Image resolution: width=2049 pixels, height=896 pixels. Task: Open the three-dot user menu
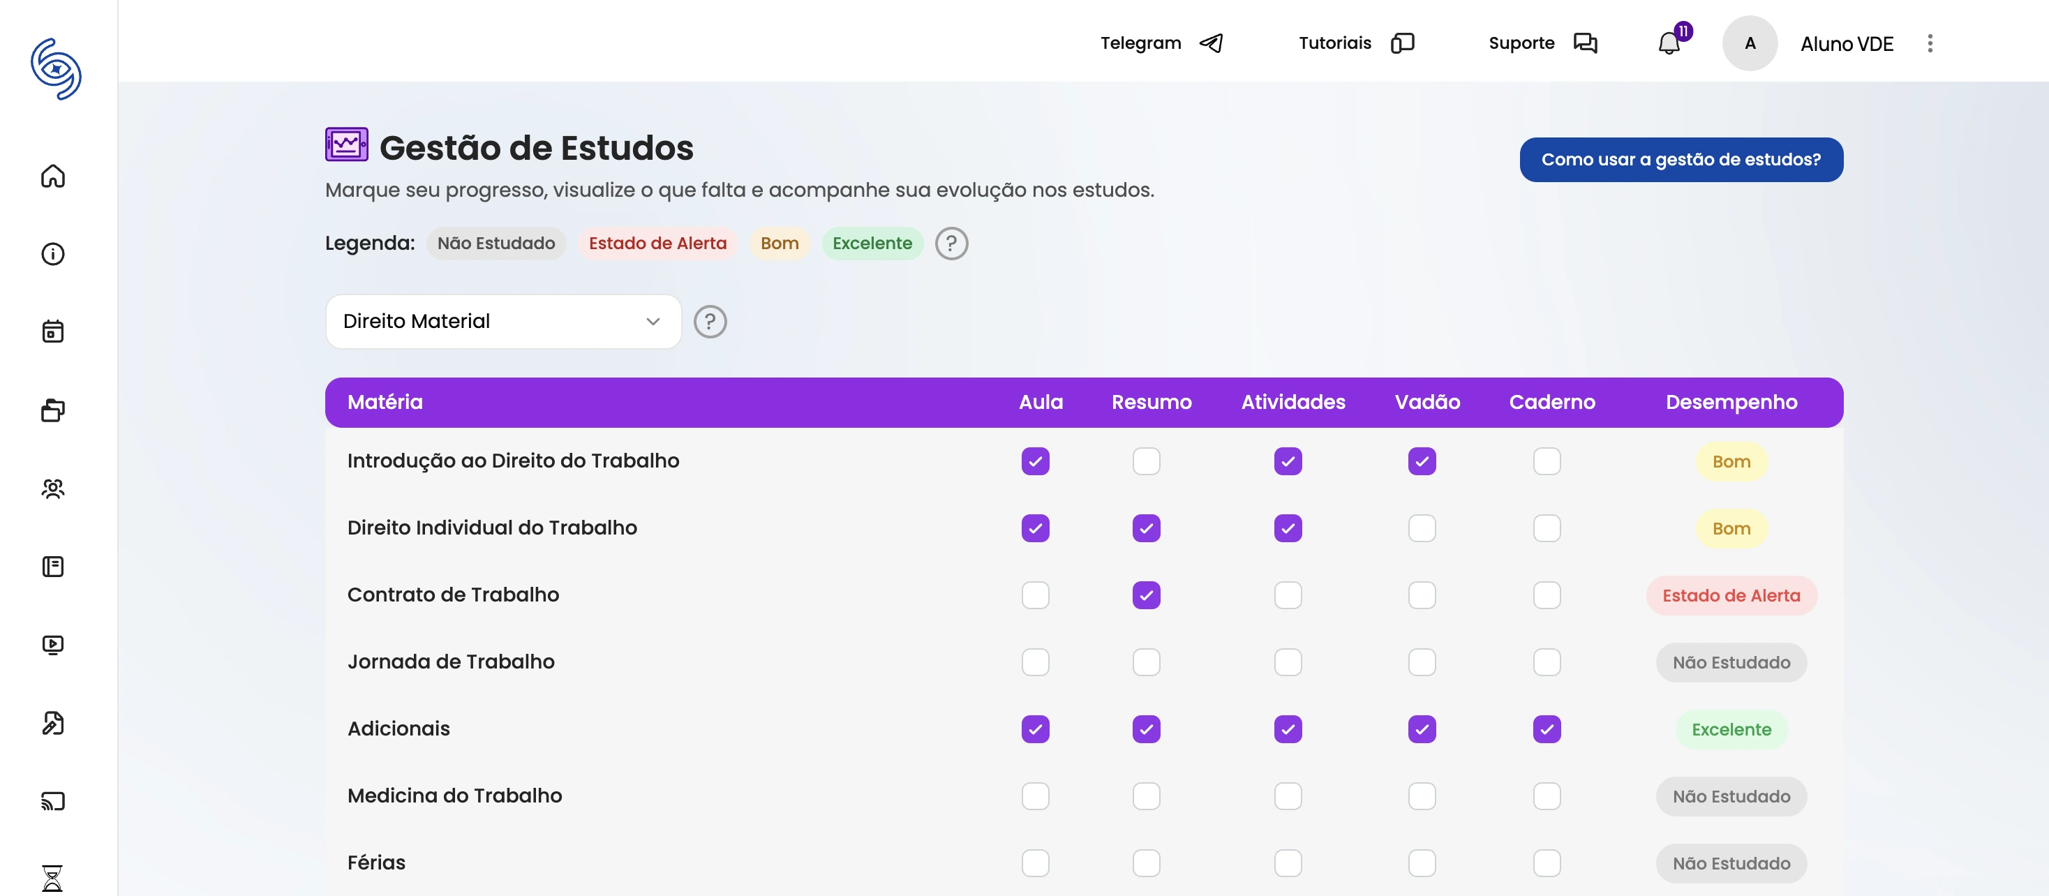1929,44
